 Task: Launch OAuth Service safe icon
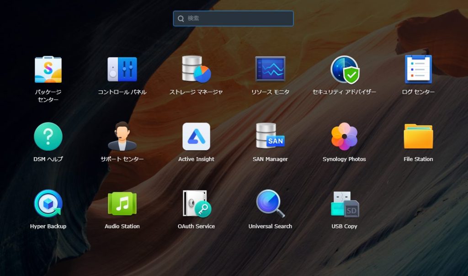pos(196,204)
